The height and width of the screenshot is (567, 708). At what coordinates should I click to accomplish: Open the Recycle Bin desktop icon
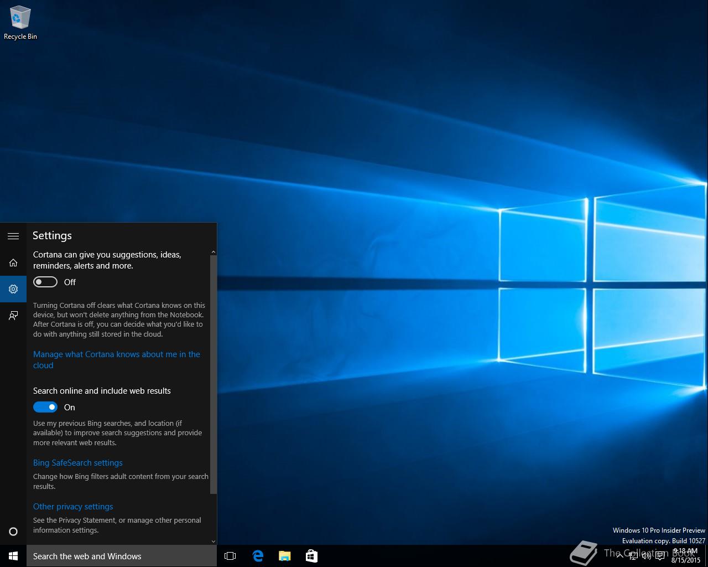tap(20, 22)
